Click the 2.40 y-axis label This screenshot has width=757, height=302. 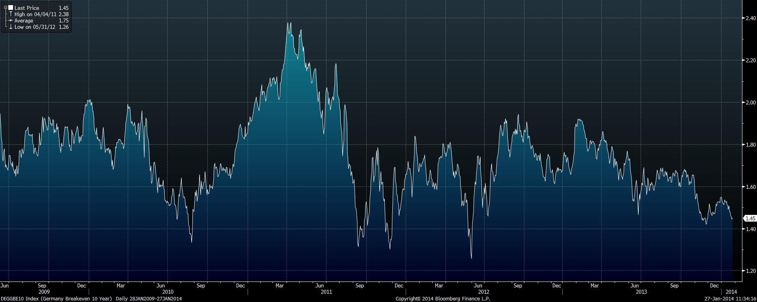750,18
